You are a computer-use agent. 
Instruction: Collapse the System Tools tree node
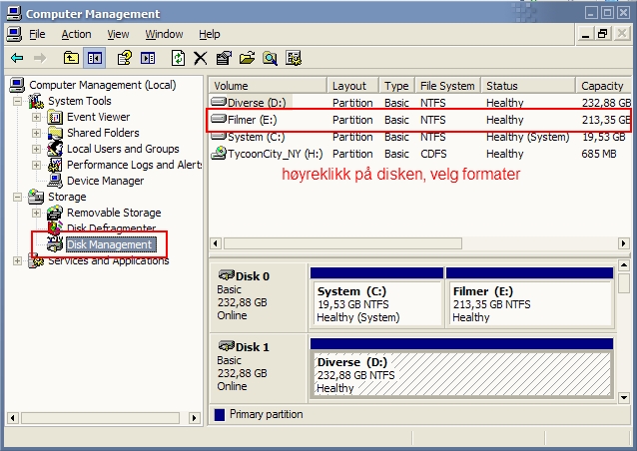[x=17, y=101]
